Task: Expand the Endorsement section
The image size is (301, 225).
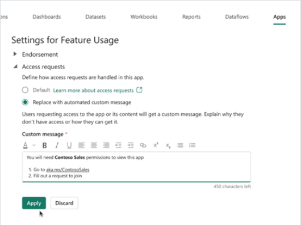Action: click(15, 54)
